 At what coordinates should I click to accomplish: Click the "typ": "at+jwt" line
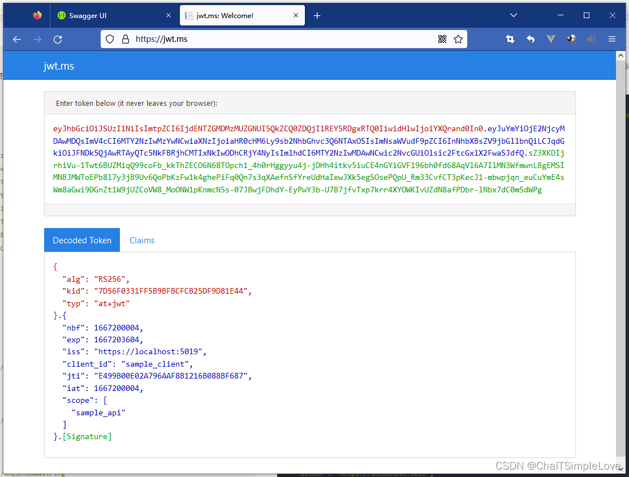(96, 304)
